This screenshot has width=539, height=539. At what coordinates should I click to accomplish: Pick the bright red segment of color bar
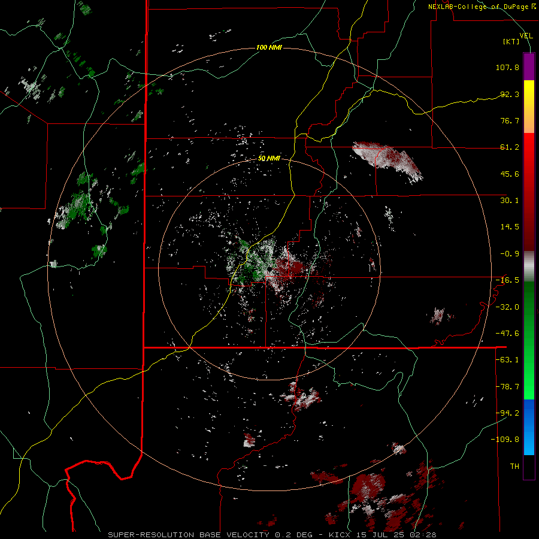(529, 152)
